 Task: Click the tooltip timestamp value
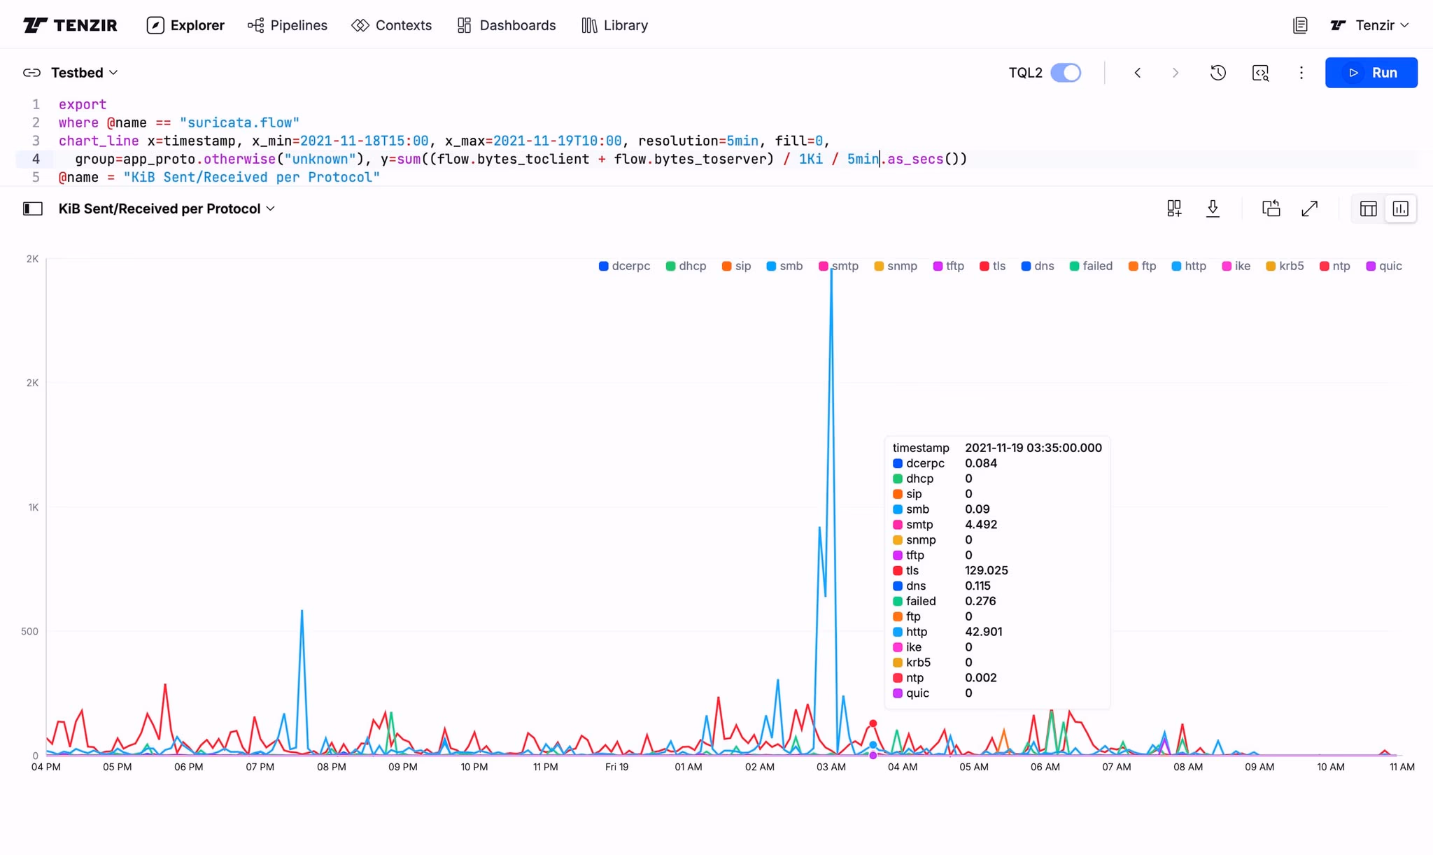pos(1033,448)
